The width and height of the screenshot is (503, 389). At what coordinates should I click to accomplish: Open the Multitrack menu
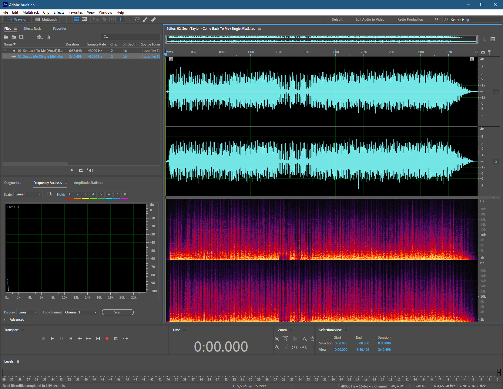[x=31, y=12]
